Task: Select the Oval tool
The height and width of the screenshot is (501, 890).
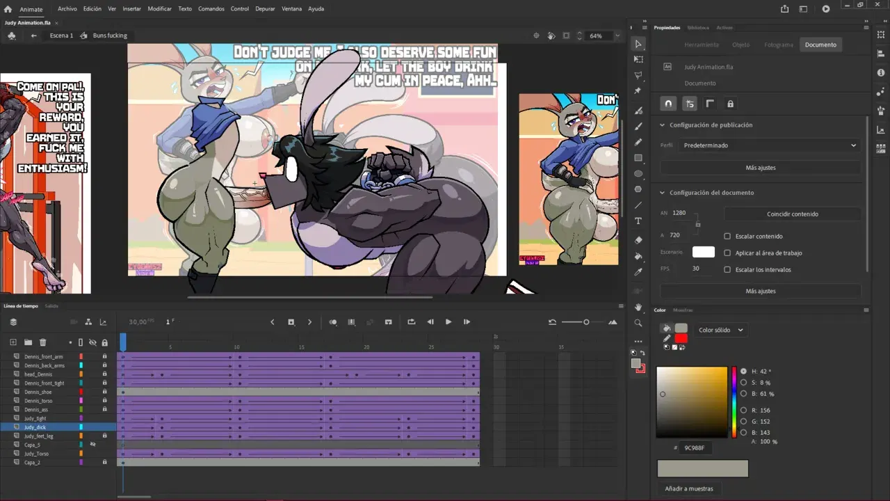Action: [638, 174]
